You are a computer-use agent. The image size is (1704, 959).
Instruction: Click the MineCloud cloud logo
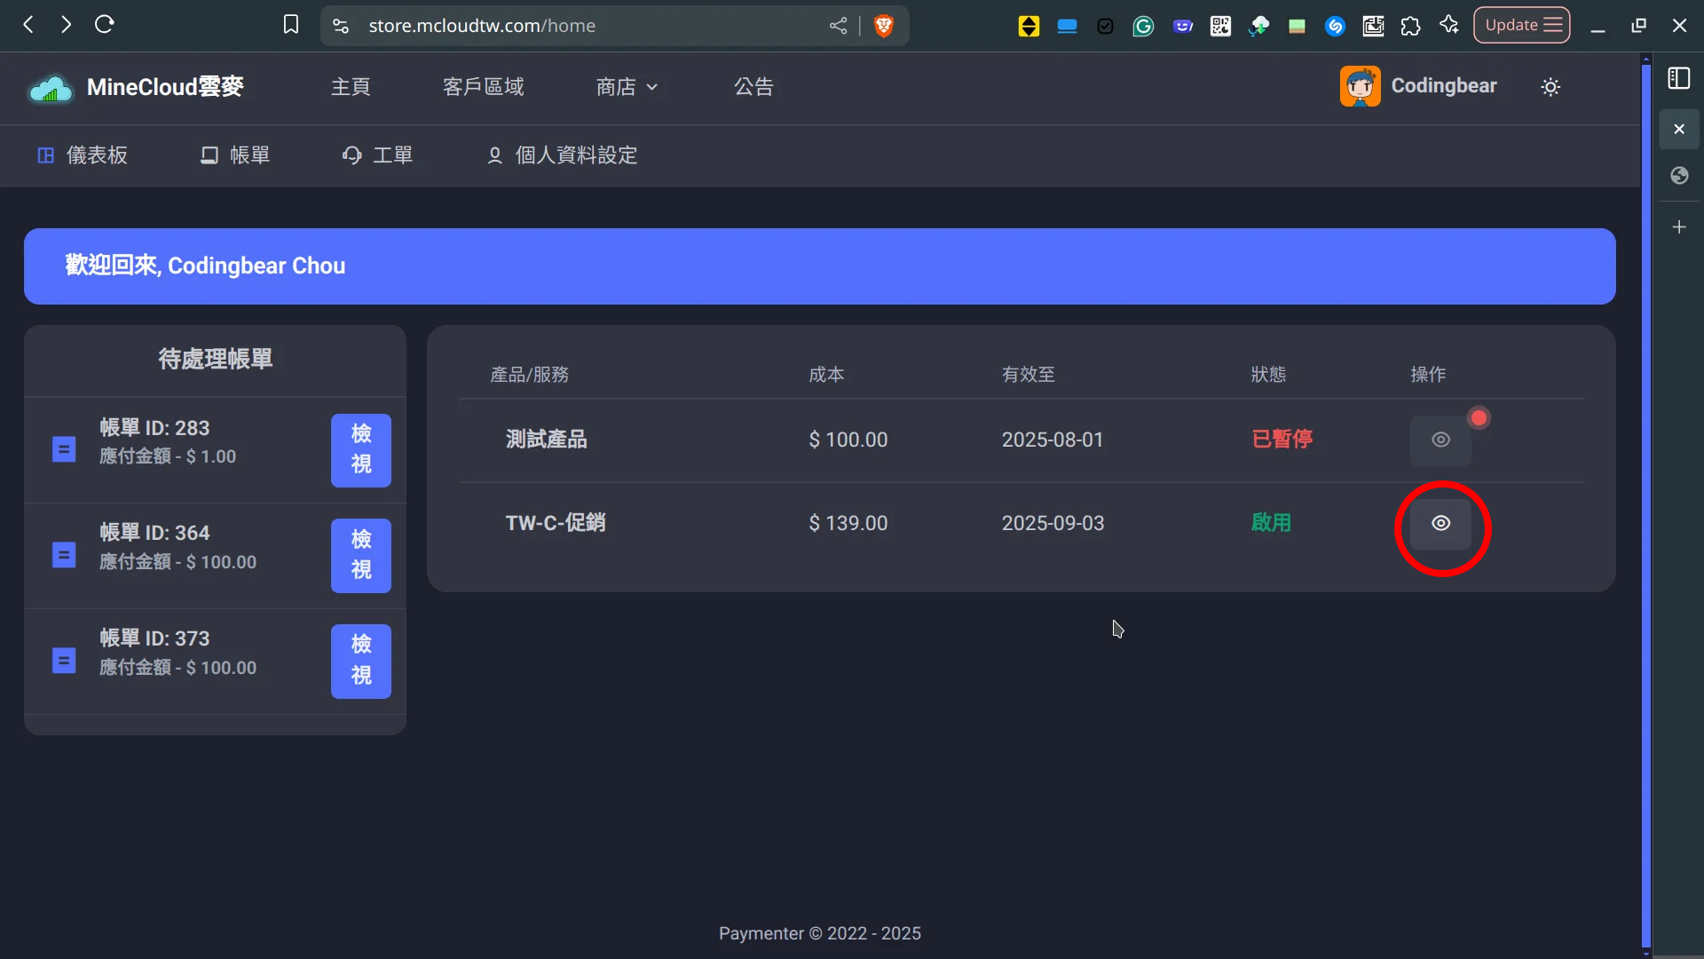[51, 88]
